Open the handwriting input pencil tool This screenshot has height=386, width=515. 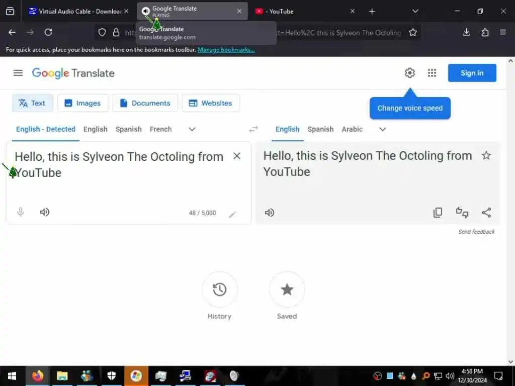click(232, 215)
